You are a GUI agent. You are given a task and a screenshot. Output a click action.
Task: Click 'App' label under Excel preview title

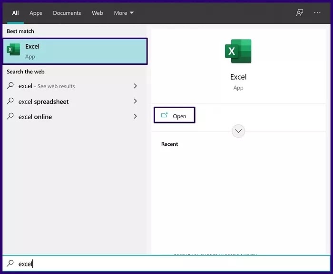(x=238, y=88)
